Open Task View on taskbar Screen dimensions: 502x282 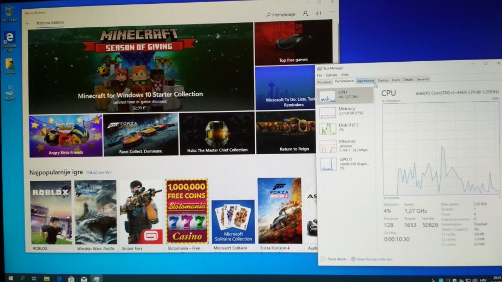click(34, 279)
